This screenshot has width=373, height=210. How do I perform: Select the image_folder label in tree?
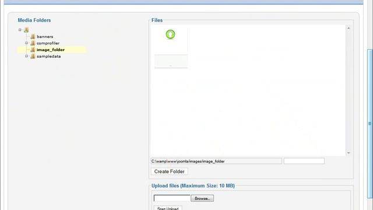click(51, 50)
